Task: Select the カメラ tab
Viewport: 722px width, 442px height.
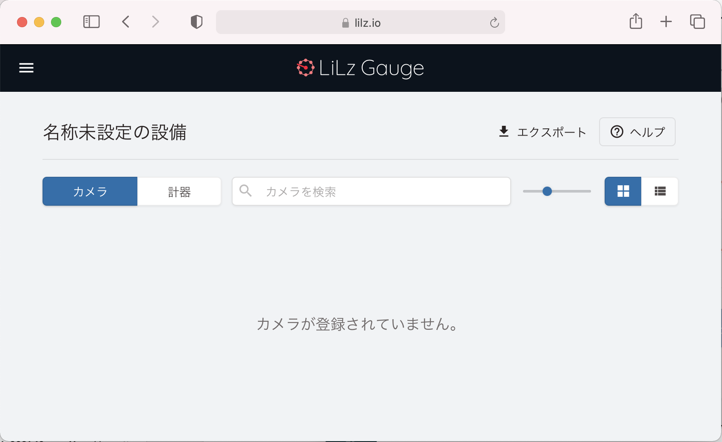Action: (90, 191)
